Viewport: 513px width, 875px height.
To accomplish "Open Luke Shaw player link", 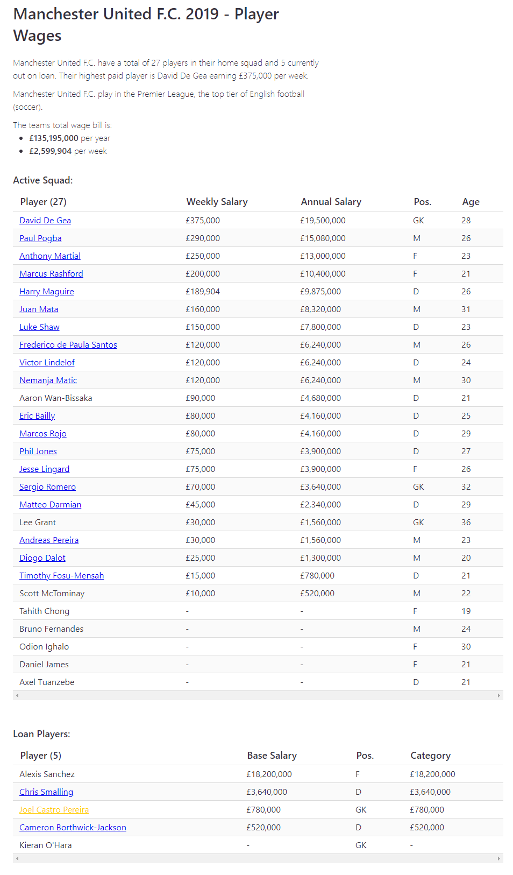I will (x=39, y=327).
